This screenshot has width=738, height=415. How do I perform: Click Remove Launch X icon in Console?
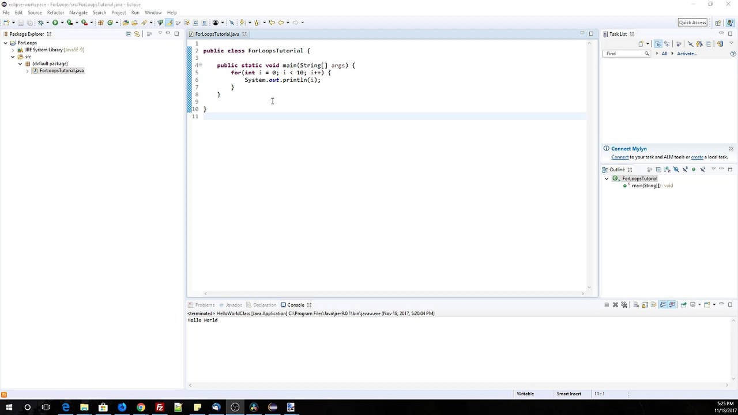tap(615, 304)
